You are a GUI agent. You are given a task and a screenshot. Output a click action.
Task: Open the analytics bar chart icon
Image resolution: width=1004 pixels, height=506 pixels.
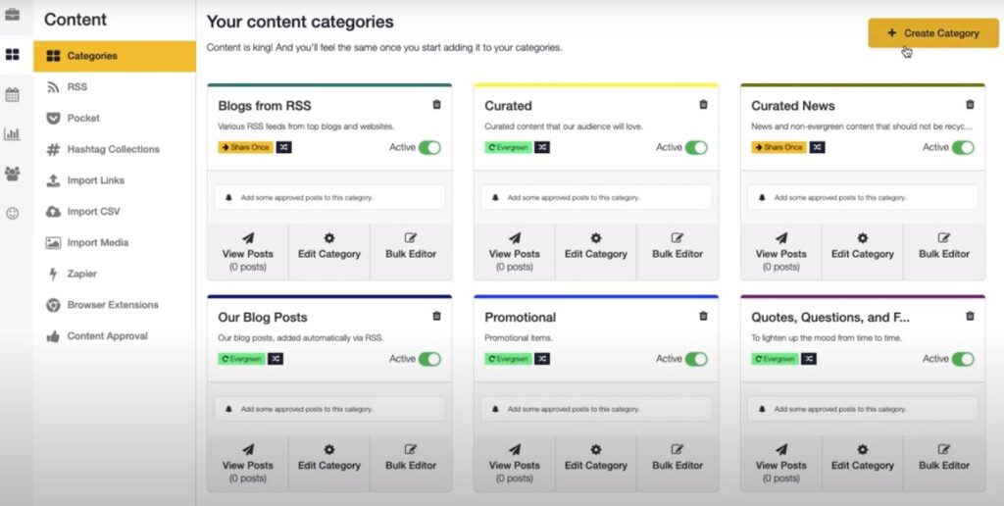[x=13, y=134]
